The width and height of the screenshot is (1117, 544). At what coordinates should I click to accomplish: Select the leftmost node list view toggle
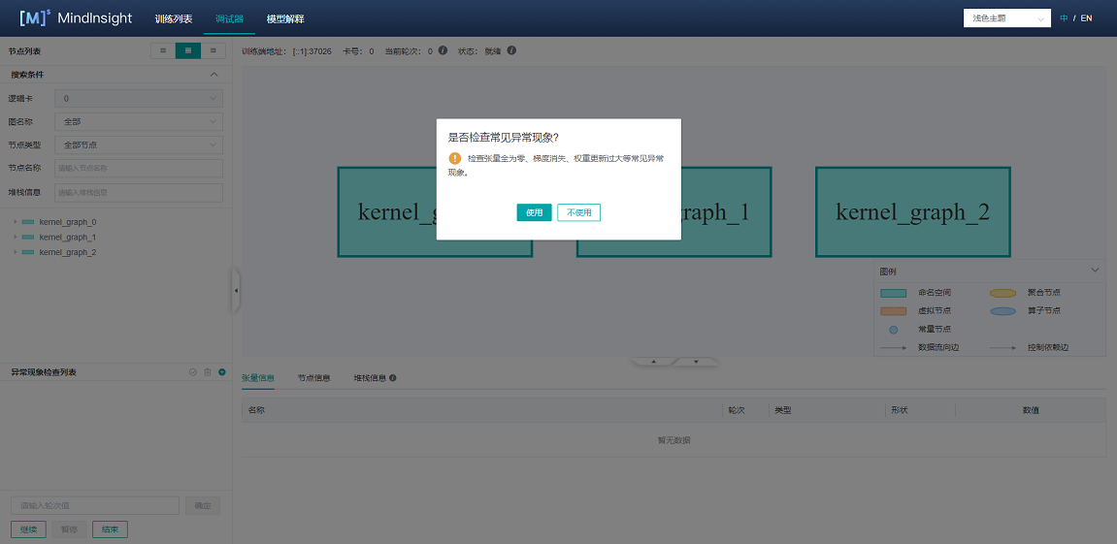click(x=163, y=50)
